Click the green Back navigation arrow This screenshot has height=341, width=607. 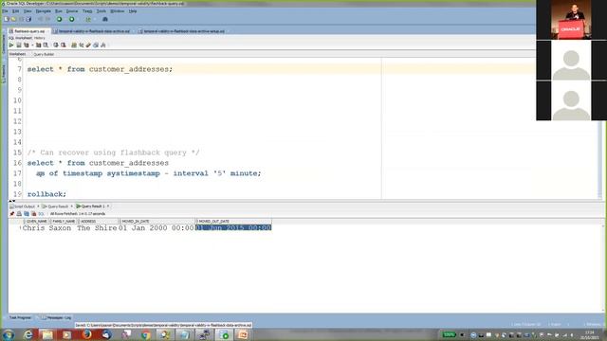coord(59,19)
